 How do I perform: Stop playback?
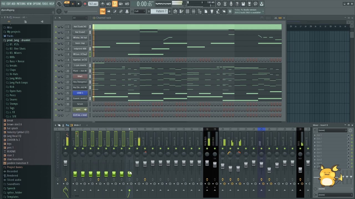pos(78,4)
